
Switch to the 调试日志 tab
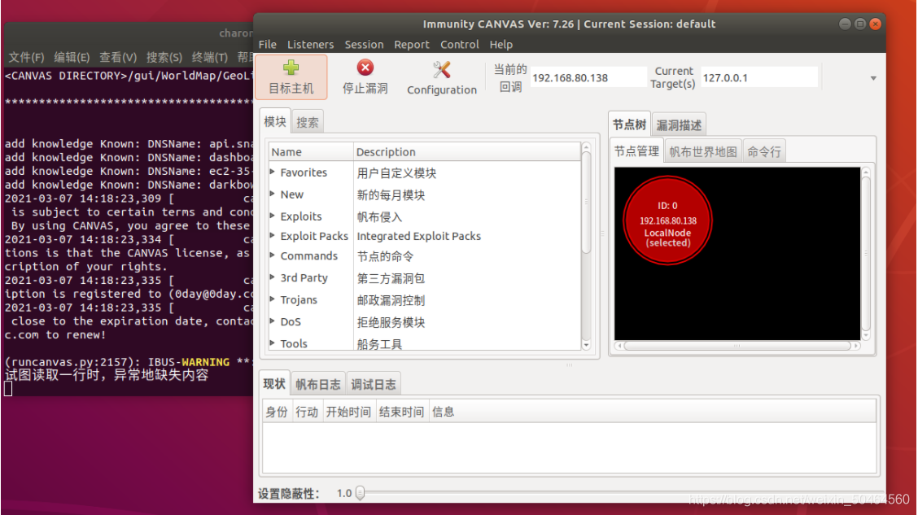click(374, 385)
